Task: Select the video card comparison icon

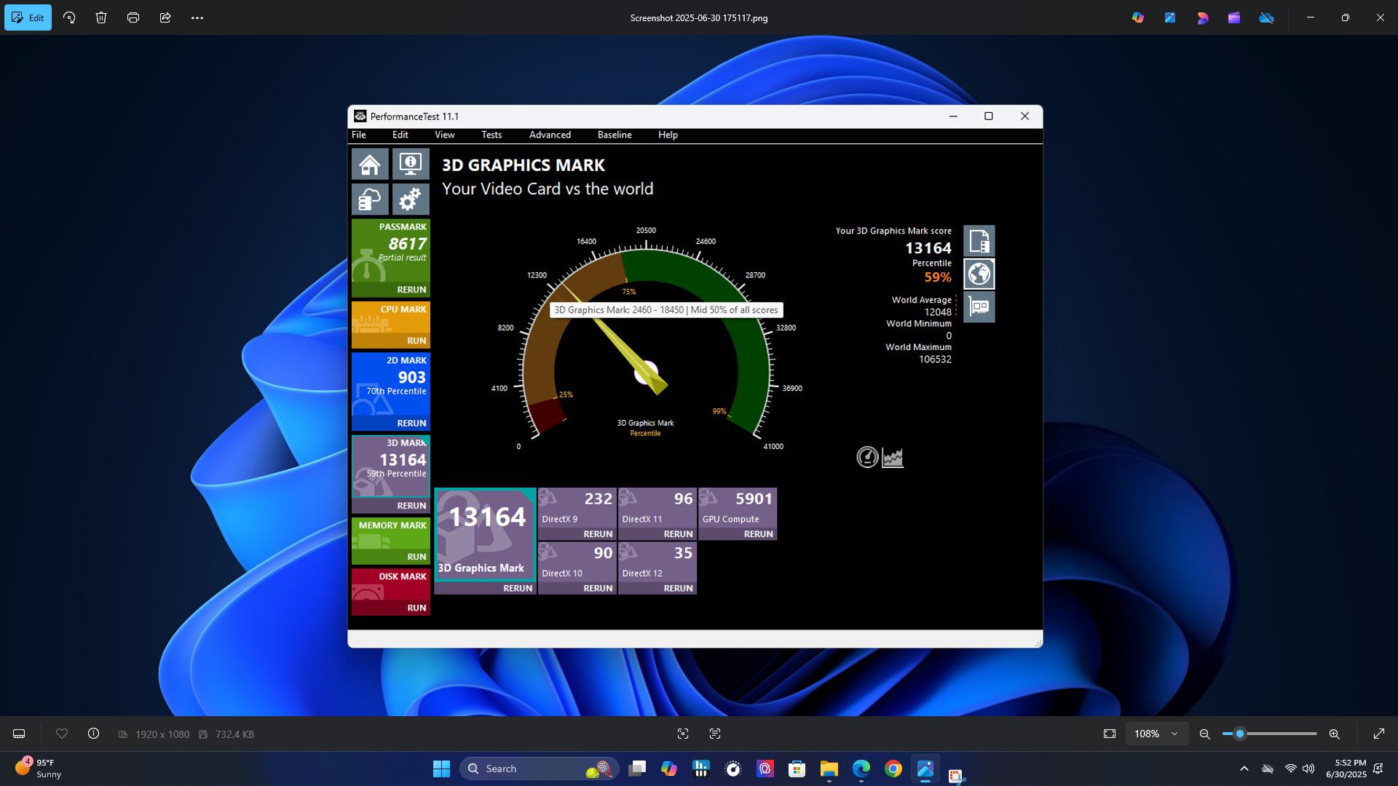Action: (979, 307)
